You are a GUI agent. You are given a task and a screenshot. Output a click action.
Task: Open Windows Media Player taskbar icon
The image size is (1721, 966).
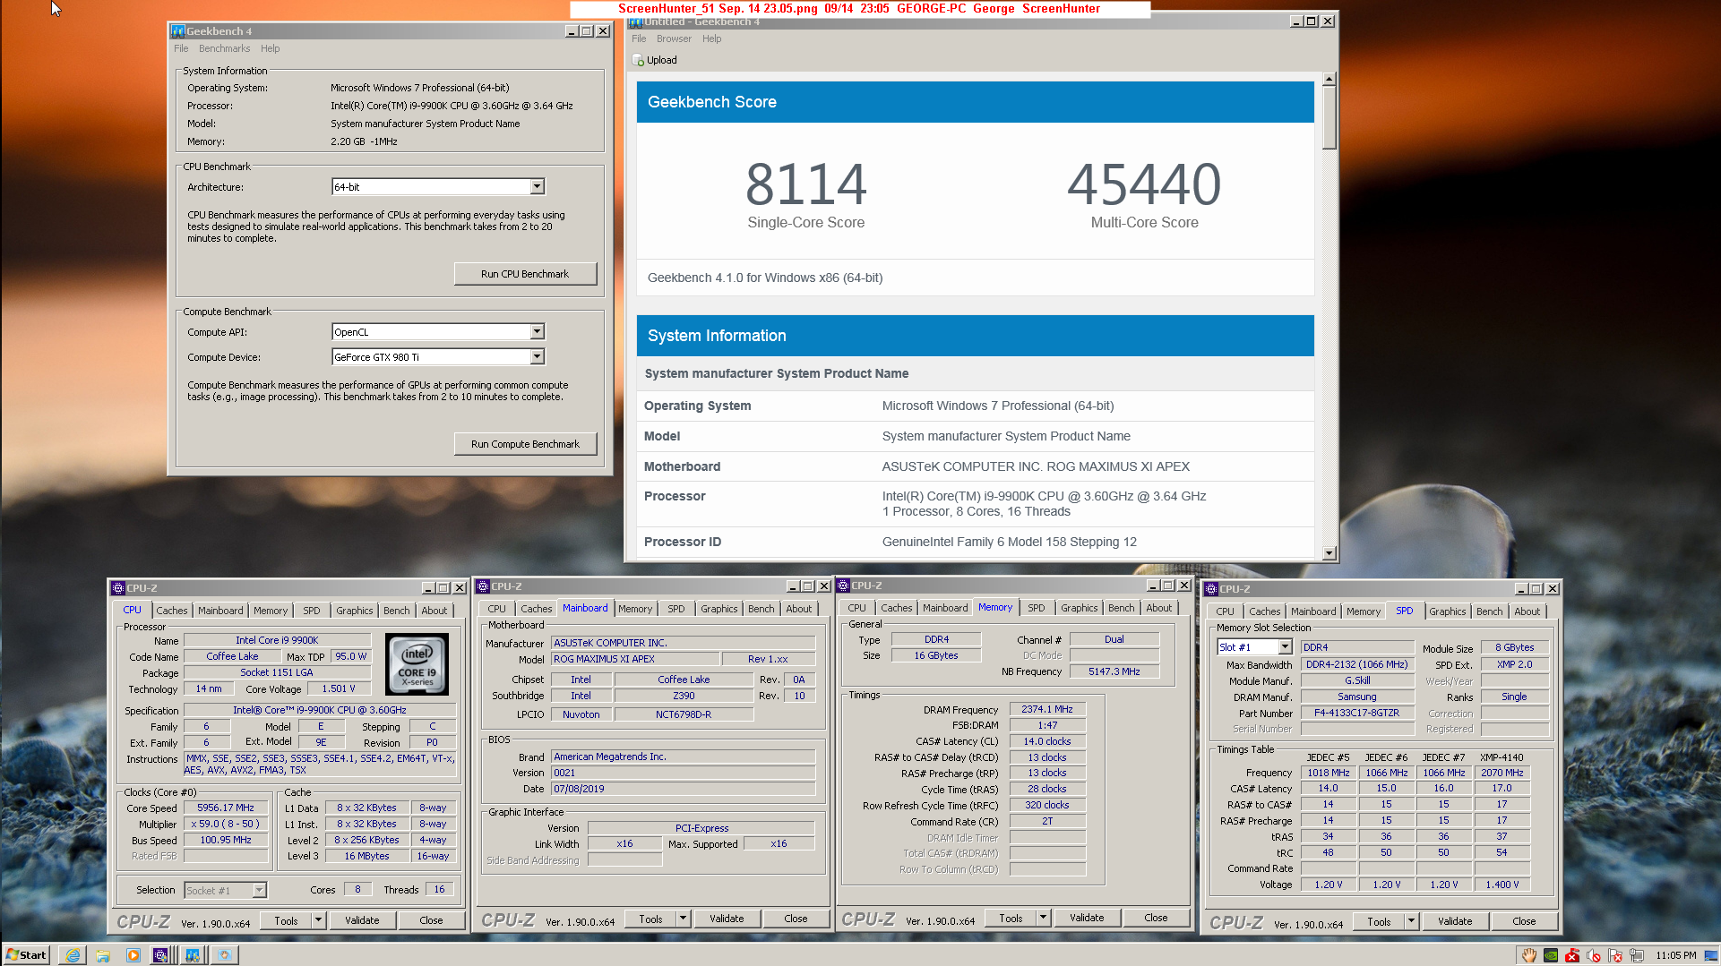coord(133,955)
